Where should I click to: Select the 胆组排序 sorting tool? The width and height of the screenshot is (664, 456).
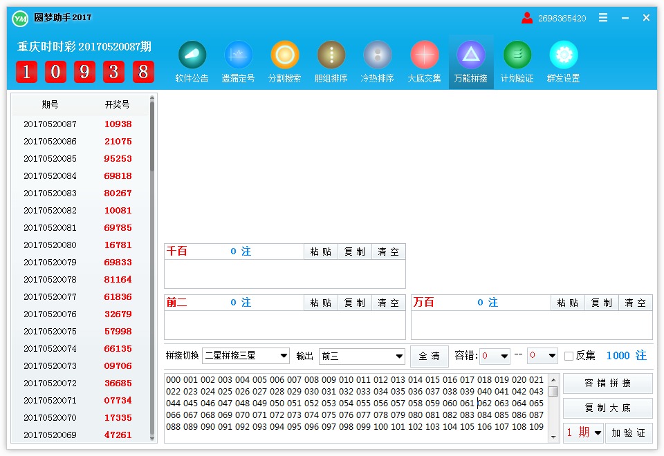(x=331, y=61)
